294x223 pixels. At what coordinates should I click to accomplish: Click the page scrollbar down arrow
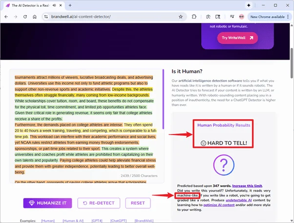tap(292, 221)
